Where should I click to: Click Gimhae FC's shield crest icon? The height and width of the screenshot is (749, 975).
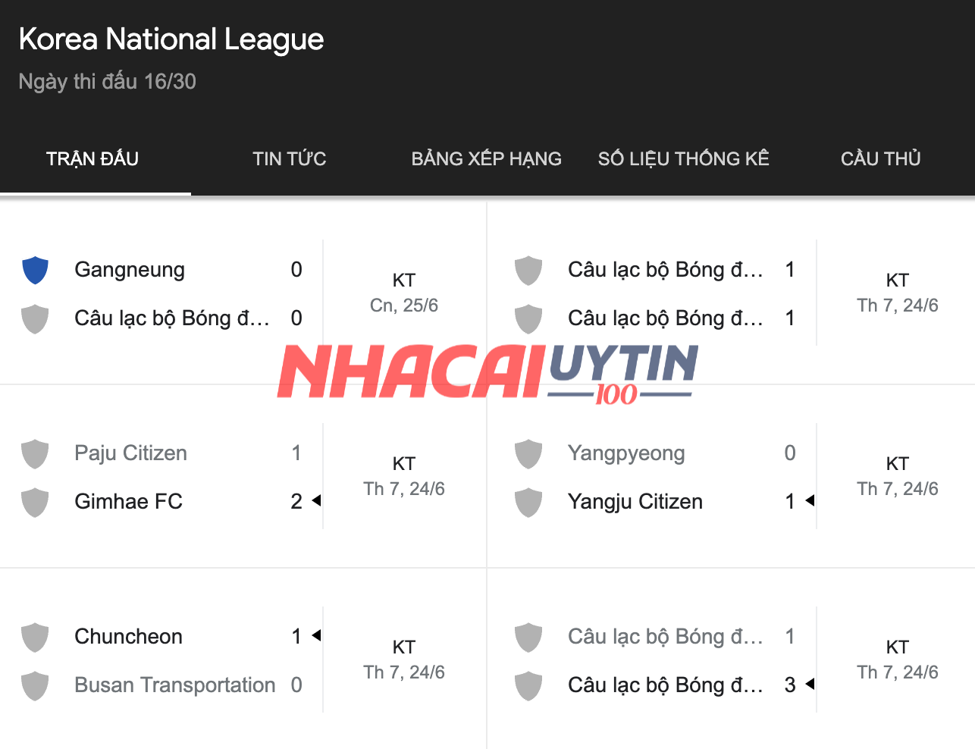click(x=35, y=502)
